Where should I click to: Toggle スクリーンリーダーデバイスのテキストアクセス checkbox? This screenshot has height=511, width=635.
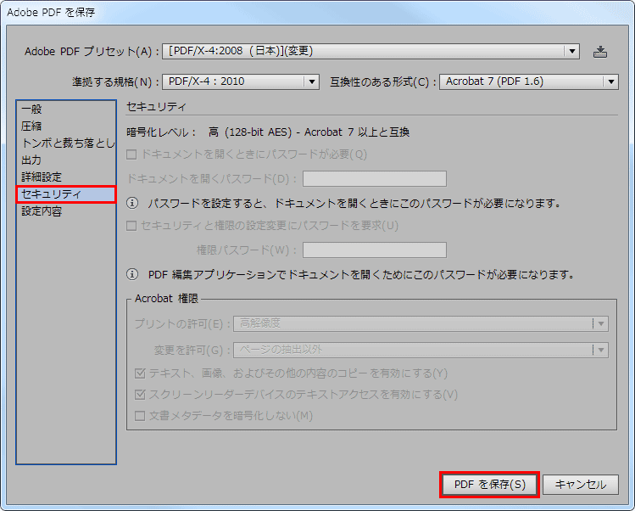click(140, 394)
